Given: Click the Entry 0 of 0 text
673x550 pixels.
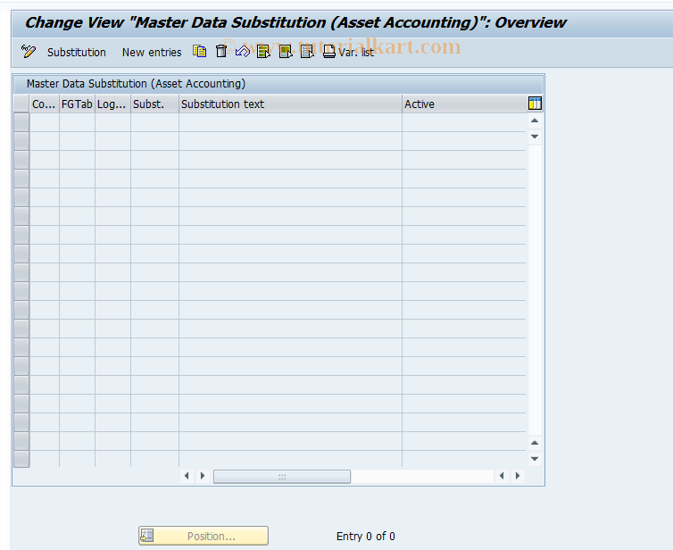Looking at the screenshot, I should (x=366, y=537).
